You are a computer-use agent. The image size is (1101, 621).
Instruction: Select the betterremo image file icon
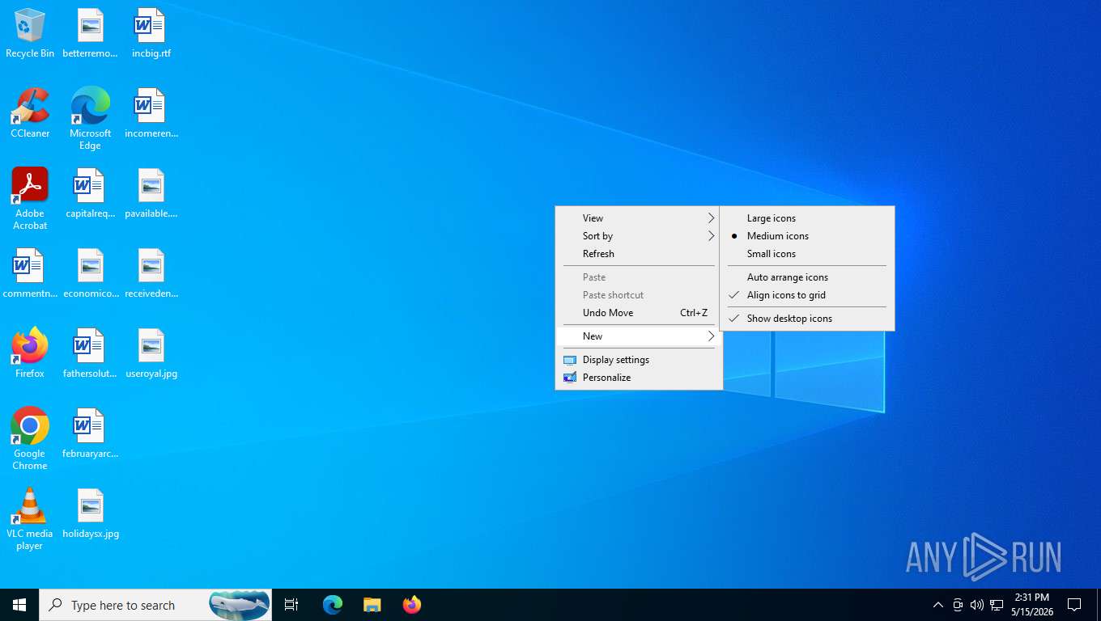pos(91,33)
